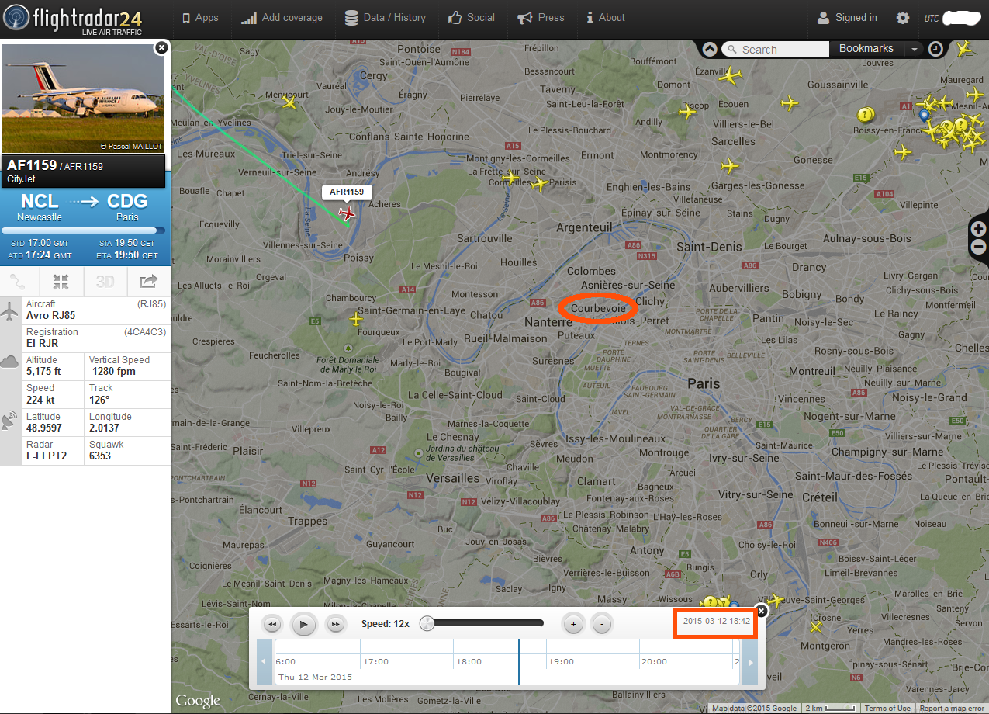Zoom out the map with minus control
This screenshot has width=989, height=714.
click(x=979, y=248)
